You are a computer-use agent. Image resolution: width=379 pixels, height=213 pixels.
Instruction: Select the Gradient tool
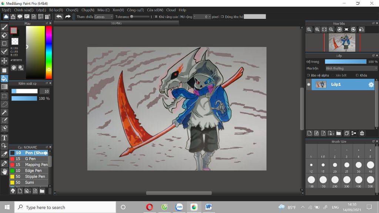[4, 87]
